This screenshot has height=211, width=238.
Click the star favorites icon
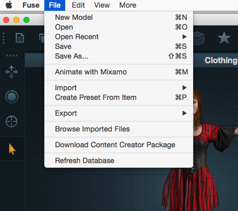pyautogui.click(x=224, y=38)
